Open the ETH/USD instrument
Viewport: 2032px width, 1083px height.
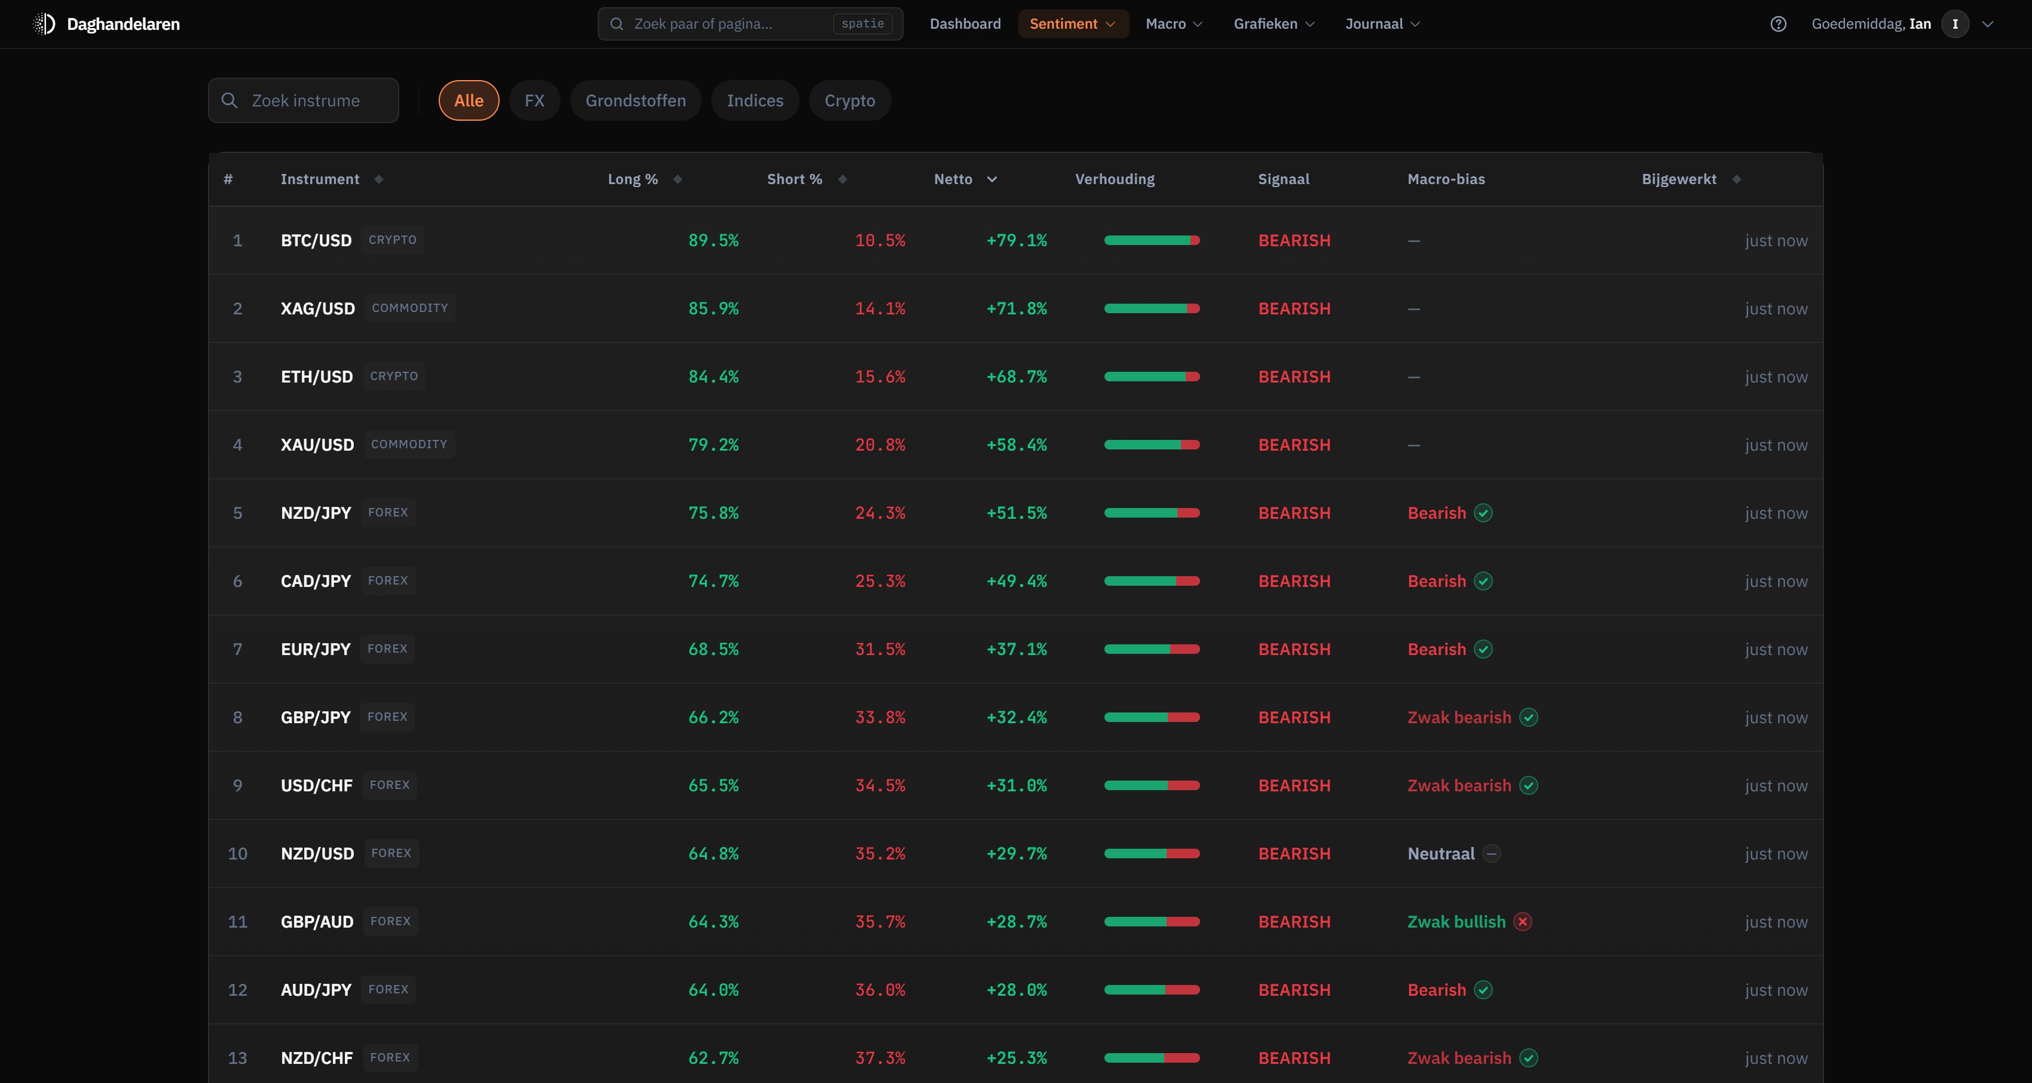pos(316,377)
